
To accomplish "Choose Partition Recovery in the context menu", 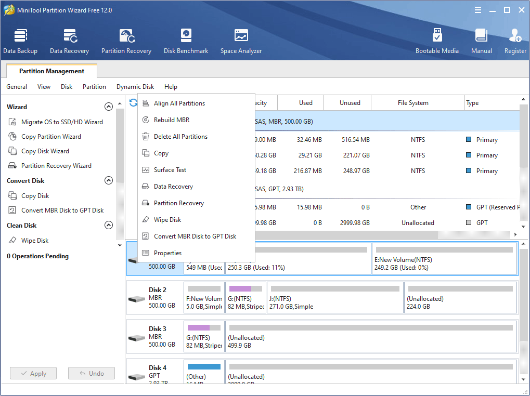I will click(x=197, y=203).
